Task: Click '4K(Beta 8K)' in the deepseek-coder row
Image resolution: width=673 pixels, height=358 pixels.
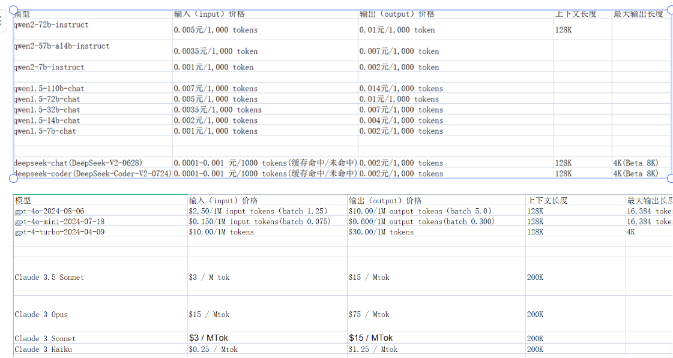Action: pos(636,174)
